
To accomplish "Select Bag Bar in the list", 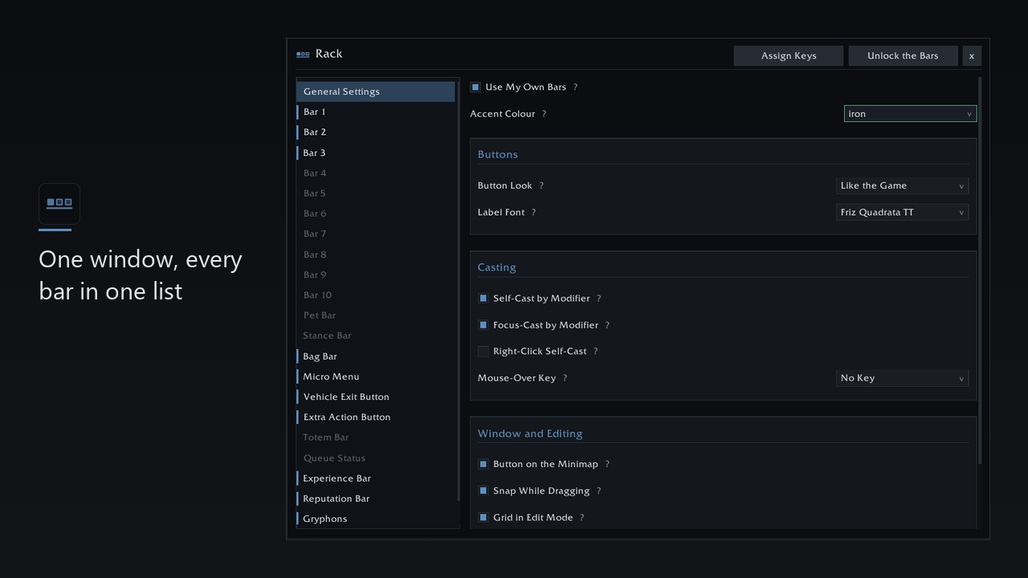I will (x=376, y=356).
